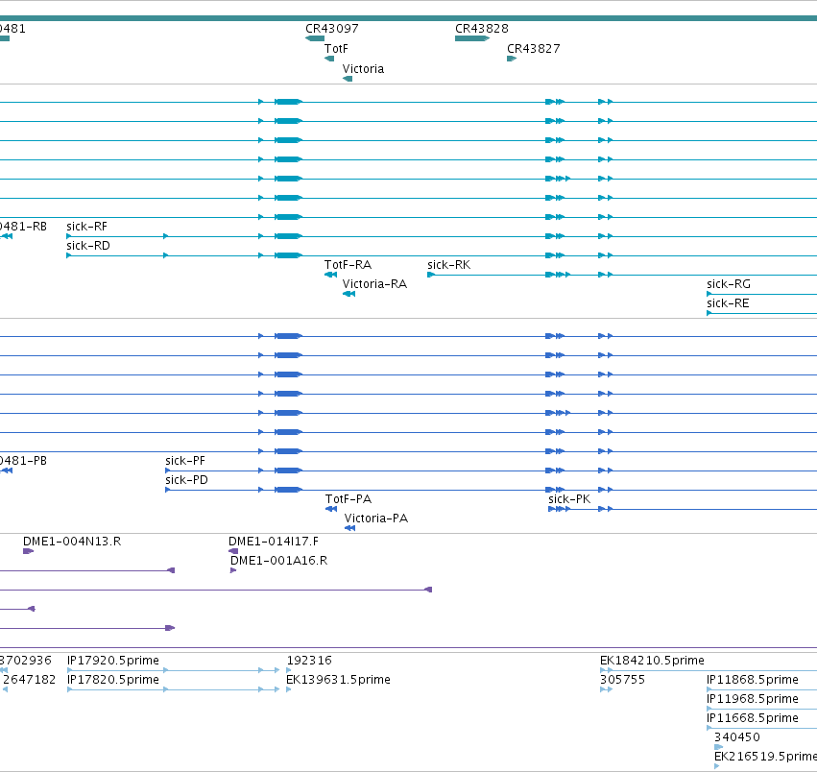The image size is (817, 772).
Task: Select the 2647182 feature label
Action: [29, 680]
